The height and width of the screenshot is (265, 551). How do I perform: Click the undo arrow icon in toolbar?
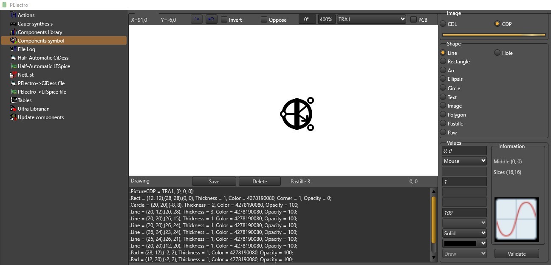pyautogui.click(x=211, y=20)
